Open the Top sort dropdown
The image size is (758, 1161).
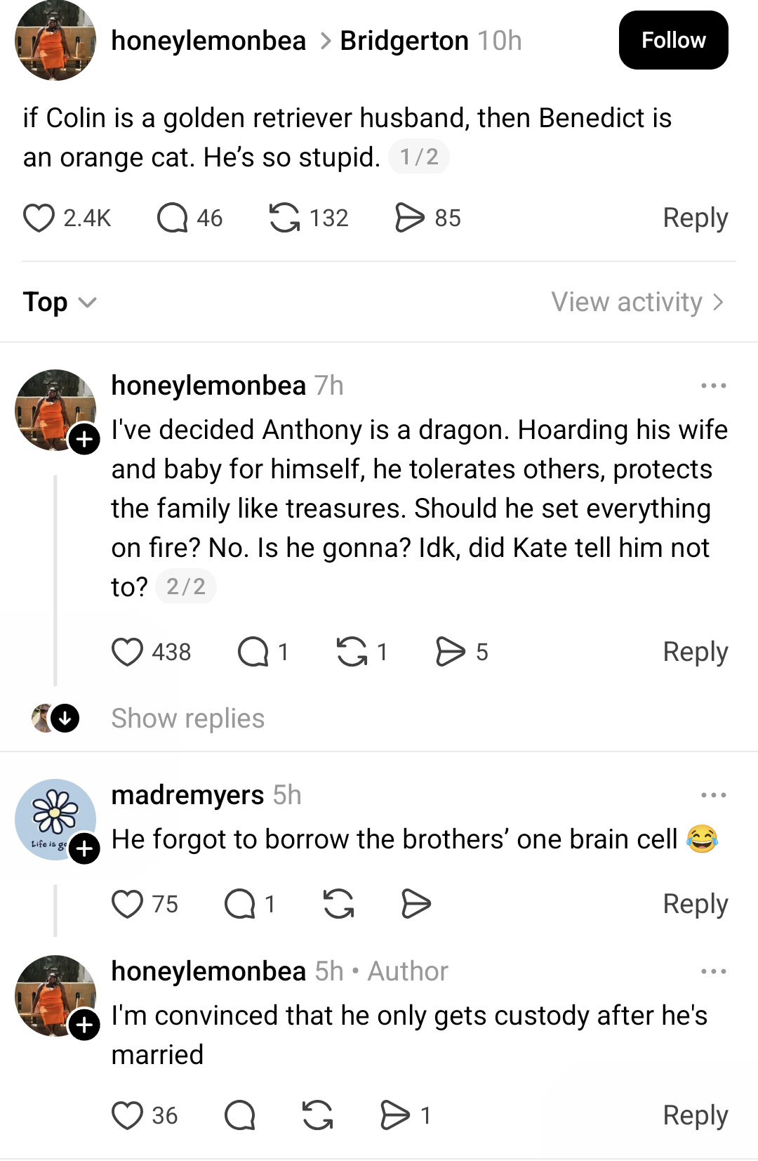click(x=59, y=302)
